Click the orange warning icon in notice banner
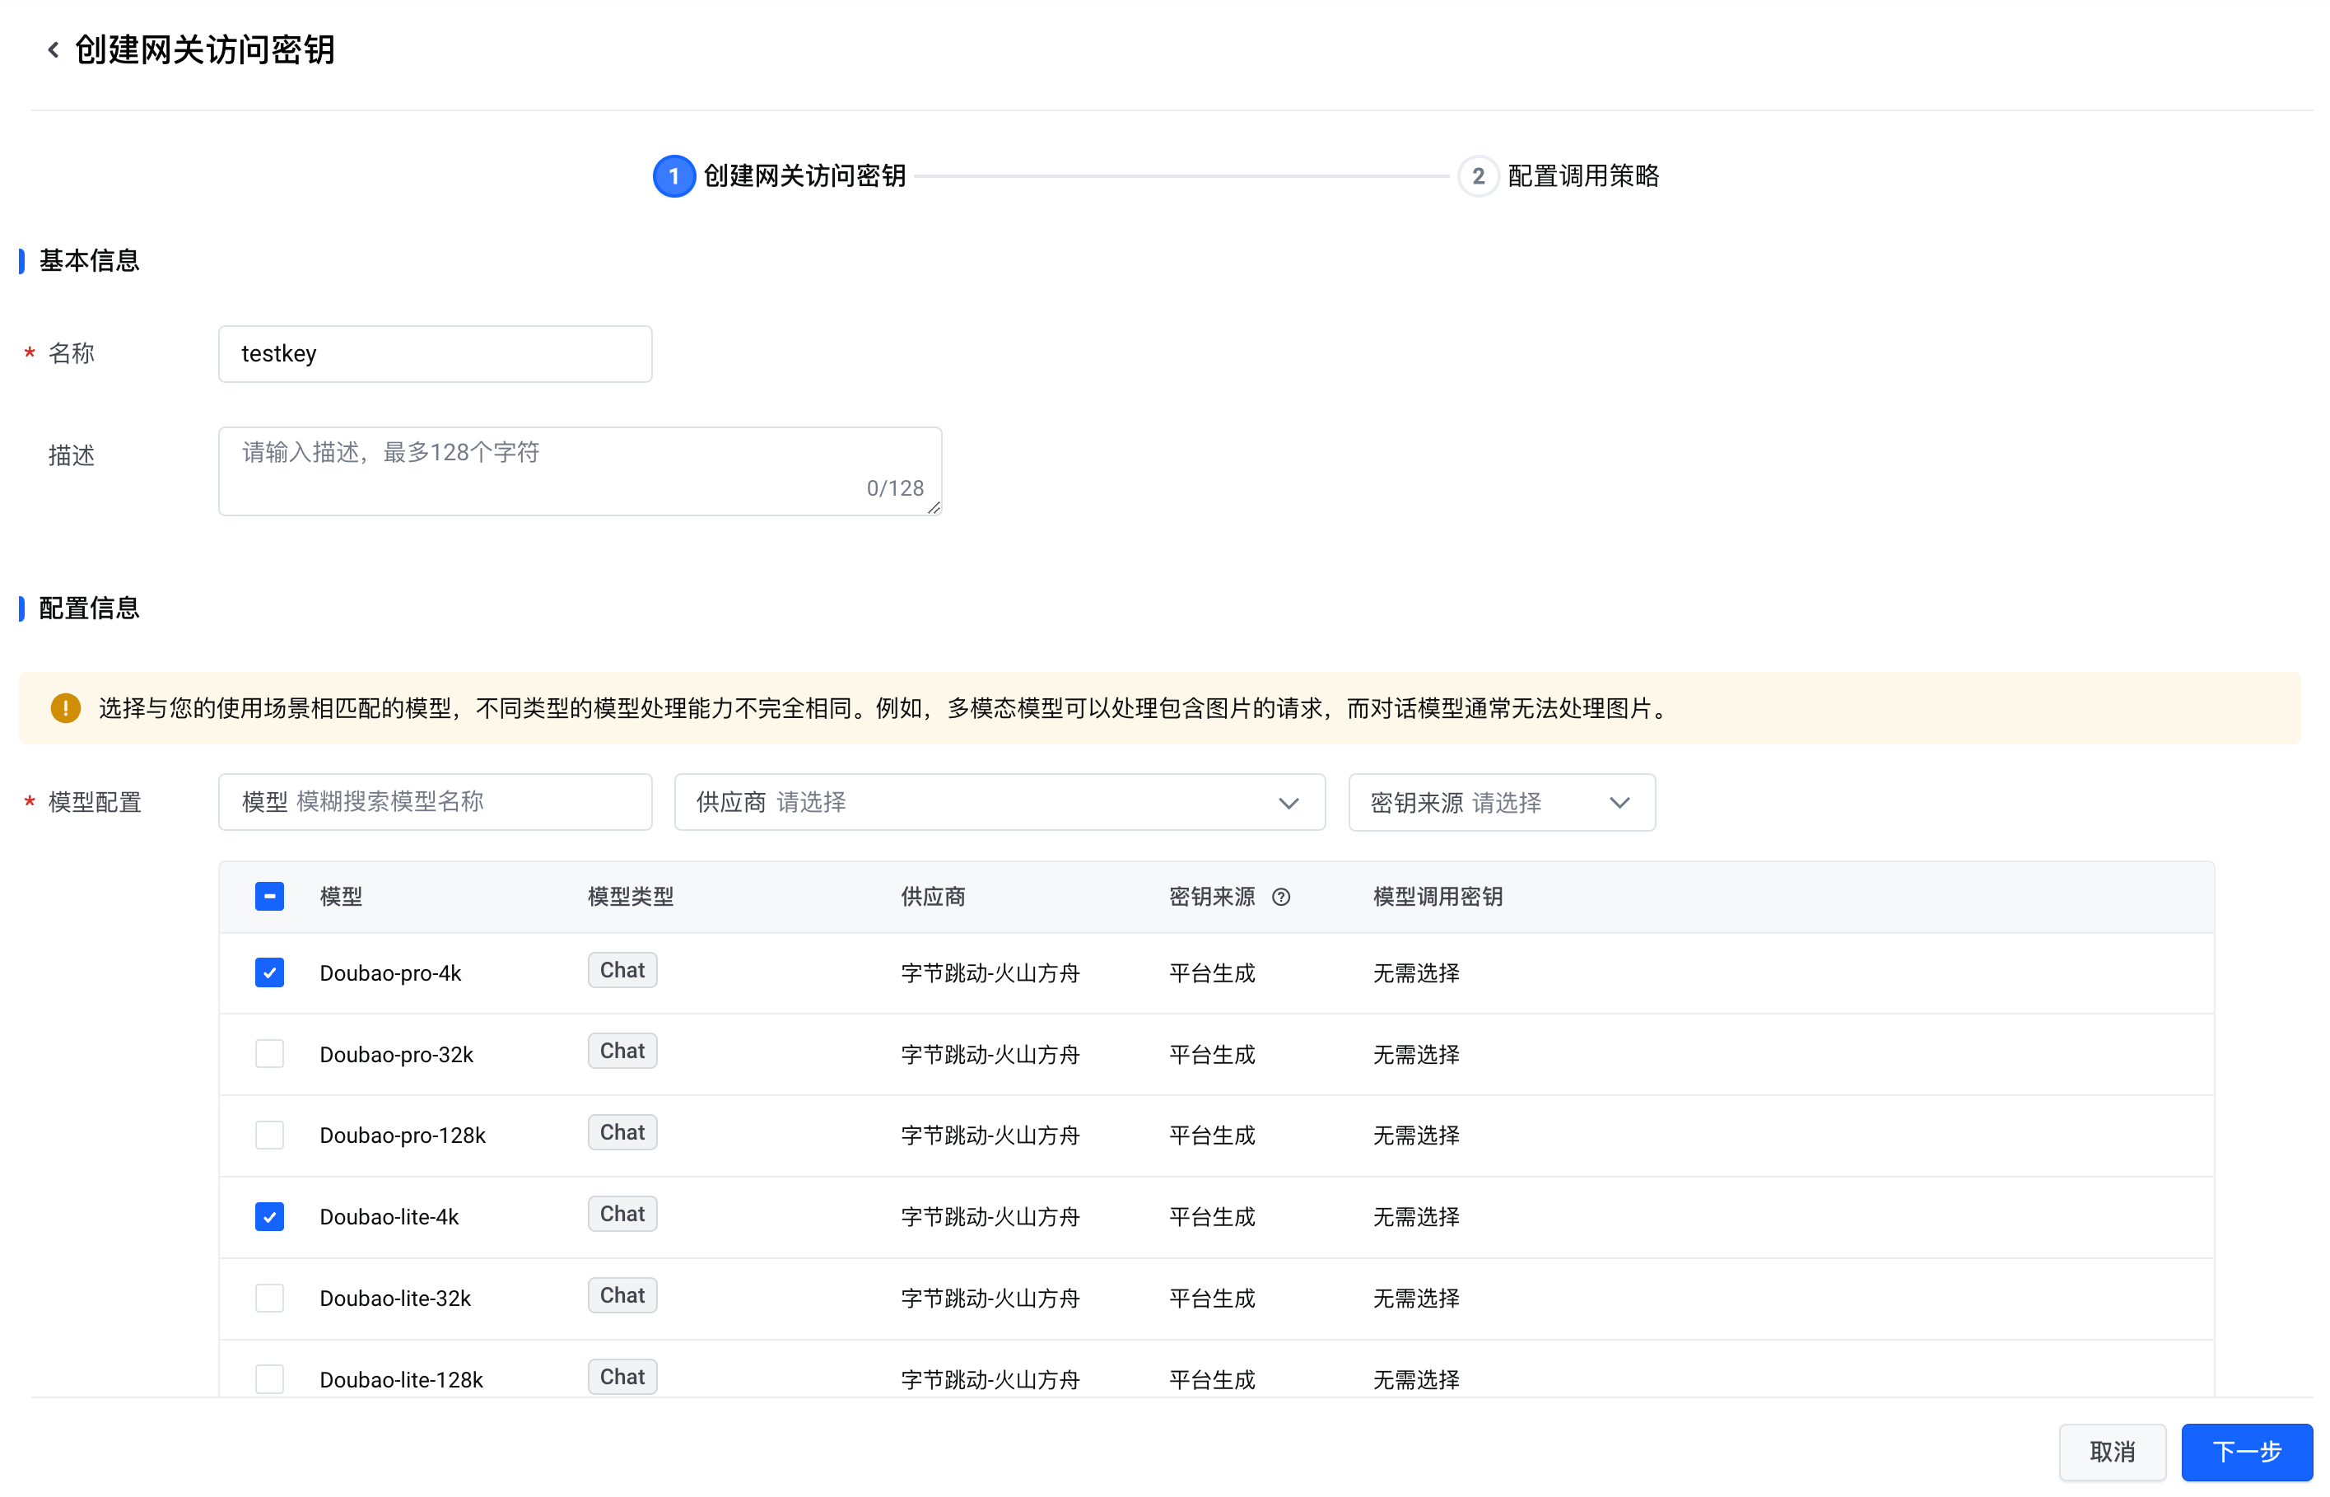The image size is (2330, 1497). click(65, 707)
